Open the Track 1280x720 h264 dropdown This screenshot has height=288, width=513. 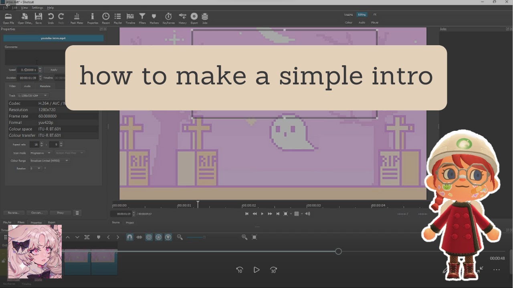(32, 96)
